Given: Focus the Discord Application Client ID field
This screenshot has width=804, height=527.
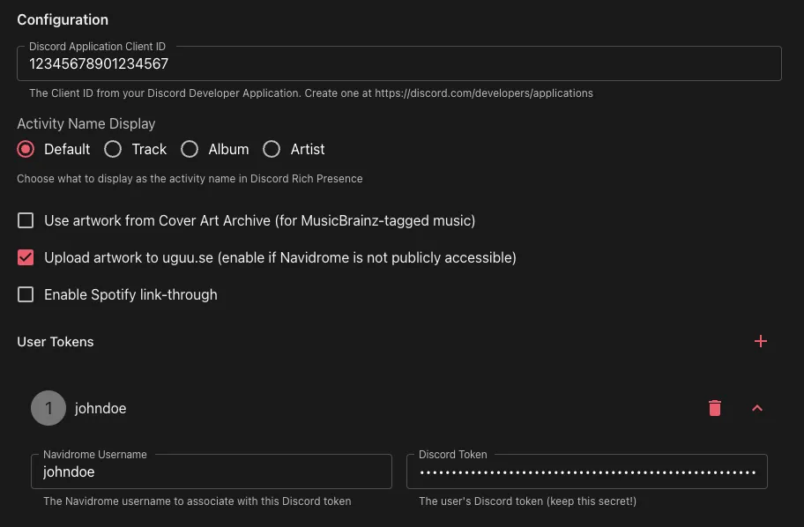Looking at the screenshot, I should pos(398,64).
